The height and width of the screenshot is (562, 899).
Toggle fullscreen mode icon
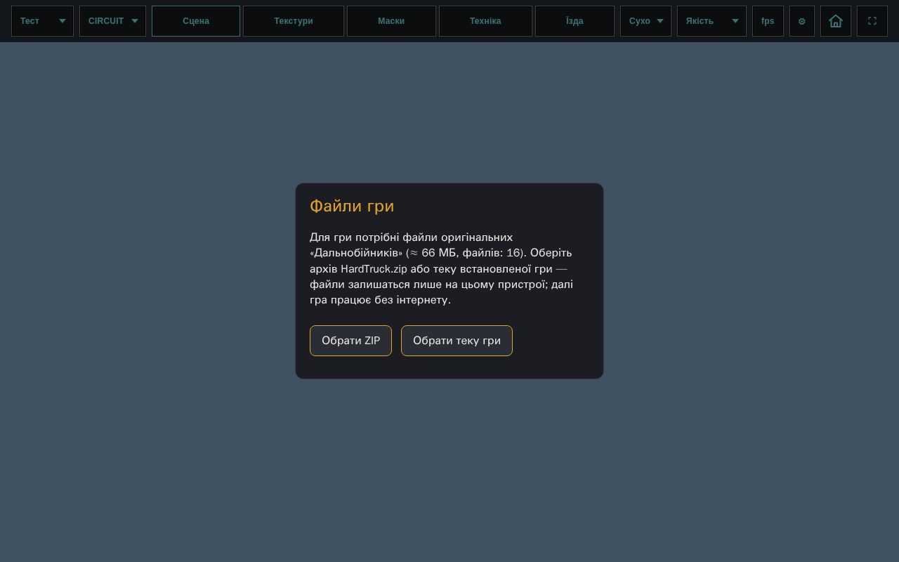[872, 21]
